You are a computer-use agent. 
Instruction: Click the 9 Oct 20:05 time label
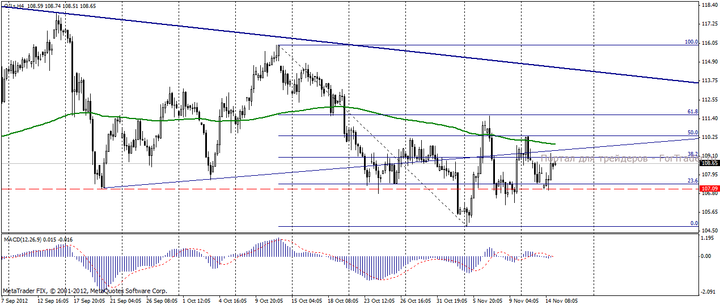pyautogui.click(x=270, y=300)
